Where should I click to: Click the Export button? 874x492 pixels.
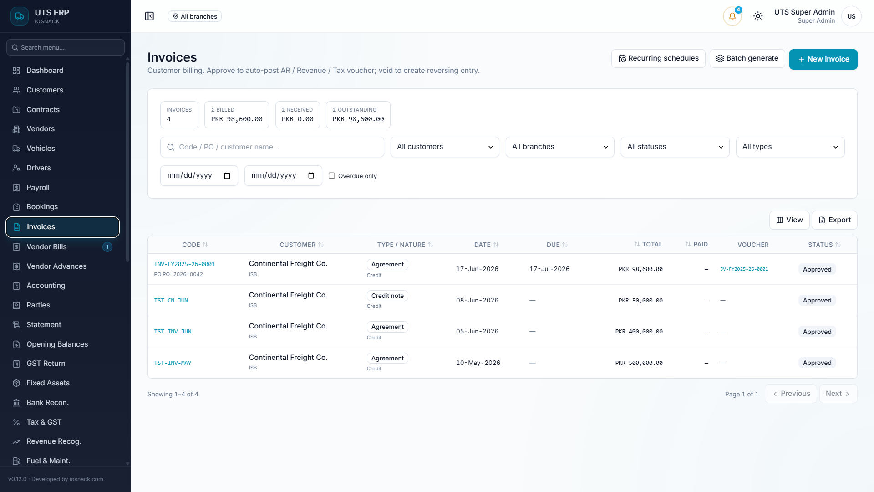coord(834,220)
